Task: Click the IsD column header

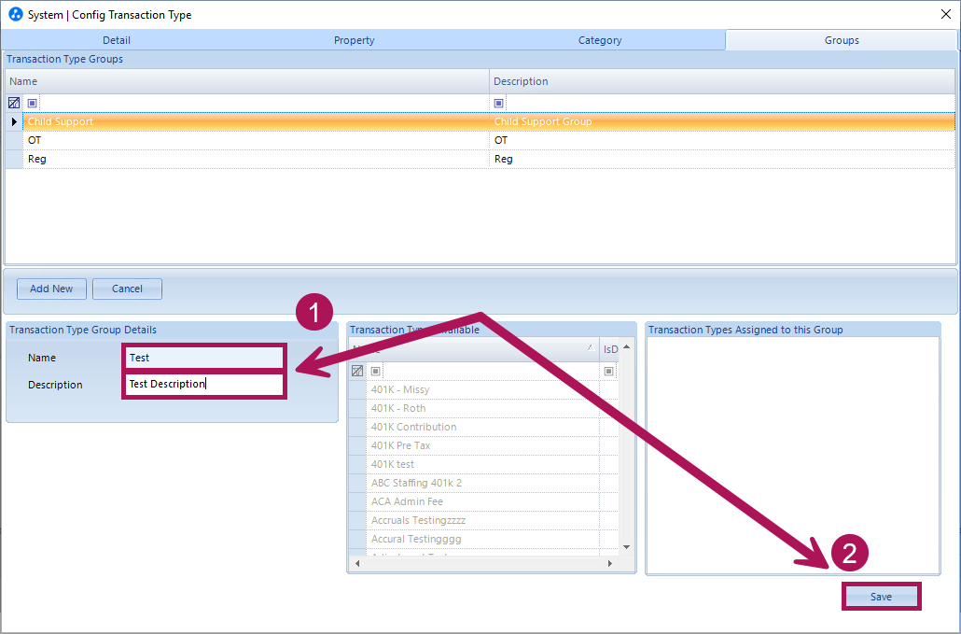Action: (610, 349)
